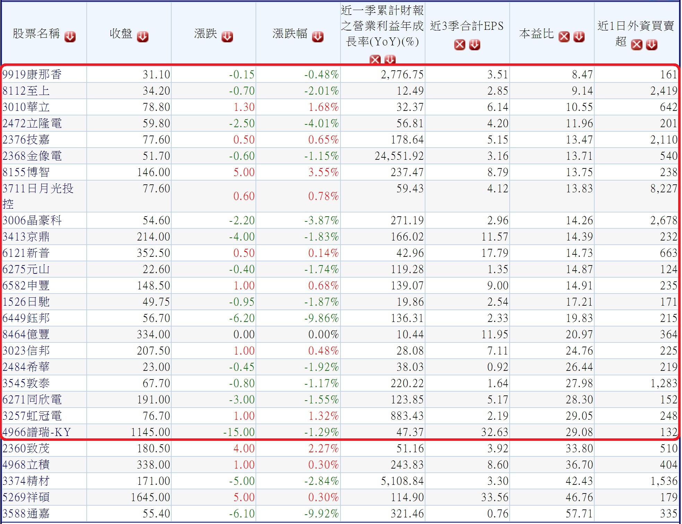Click the 股票名稱 column header text

click(36, 34)
